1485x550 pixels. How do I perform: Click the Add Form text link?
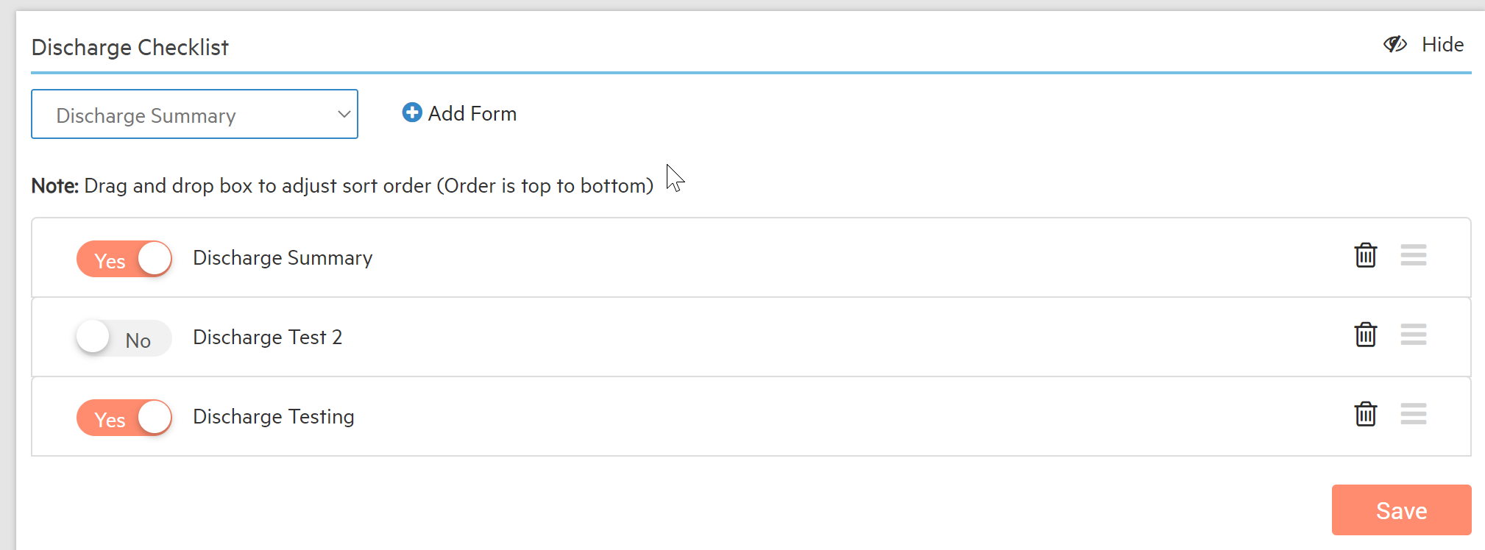(472, 113)
